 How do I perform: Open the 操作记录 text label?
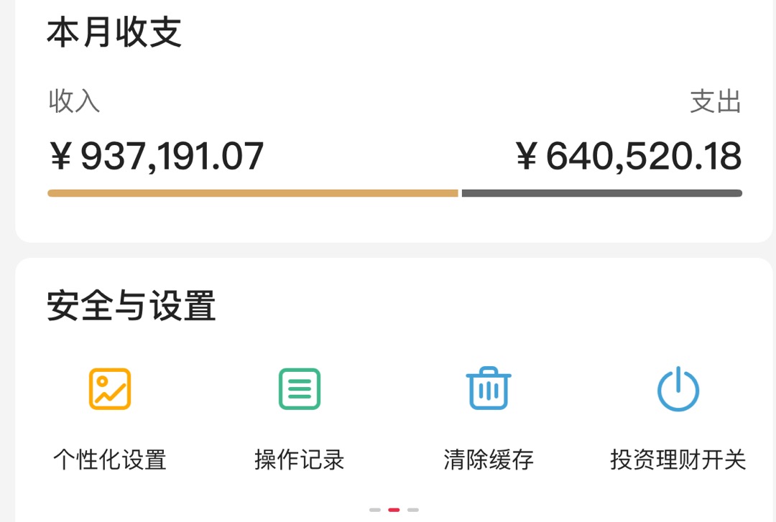click(x=300, y=460)
